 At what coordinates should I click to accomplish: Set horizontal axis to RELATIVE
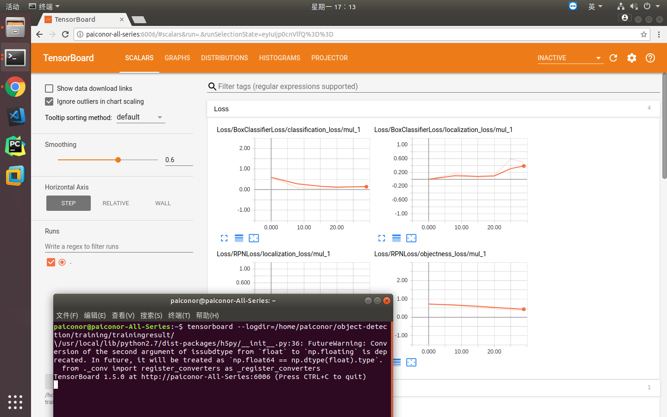[x=116, y=203]
